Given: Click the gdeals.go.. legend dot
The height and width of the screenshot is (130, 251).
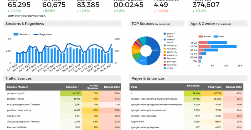Looking at the screenshot, I should click(164, 62).
